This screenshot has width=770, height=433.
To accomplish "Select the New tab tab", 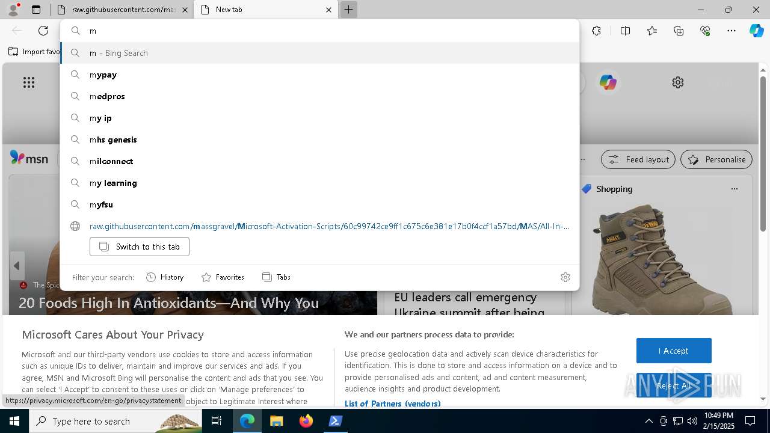I will tap(266, 10).
